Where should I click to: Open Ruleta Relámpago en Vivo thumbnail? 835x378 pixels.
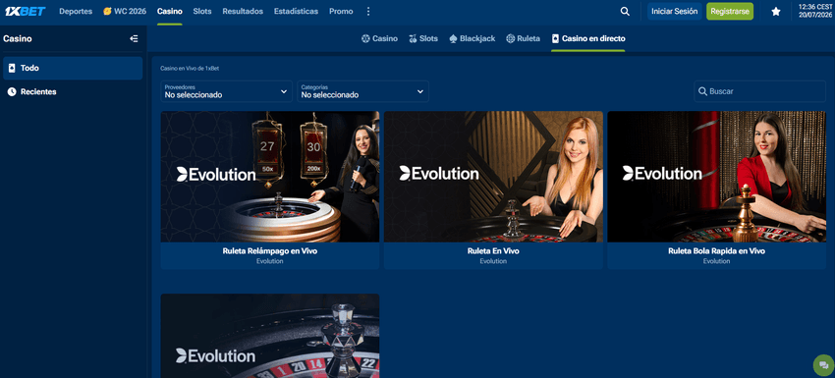(270, 177)
